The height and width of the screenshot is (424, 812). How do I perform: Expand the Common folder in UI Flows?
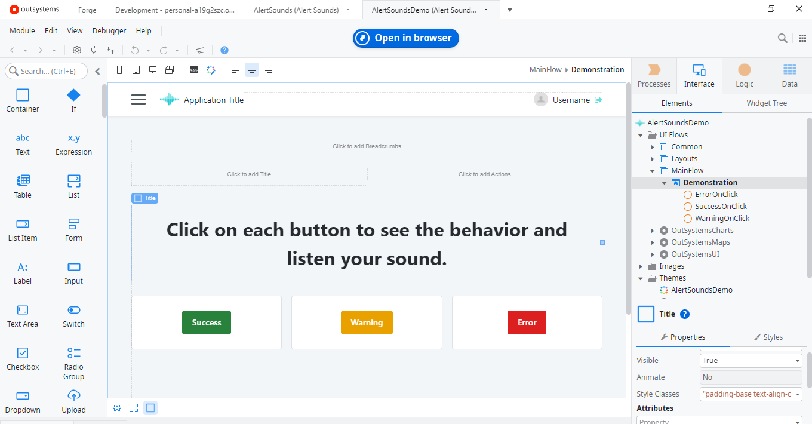coord(653,147)
